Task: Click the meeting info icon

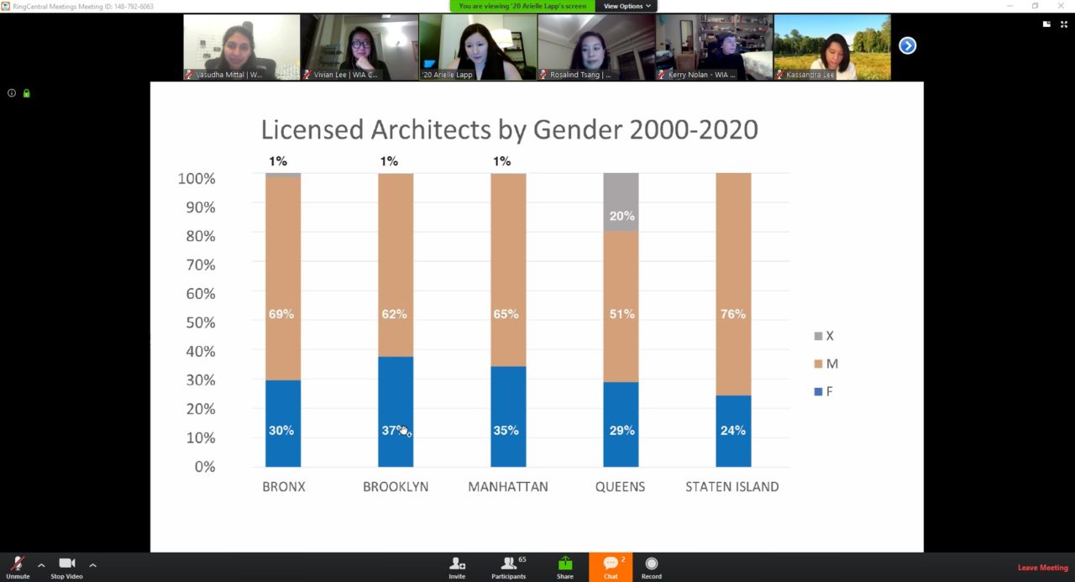Action: pos(12,93)
